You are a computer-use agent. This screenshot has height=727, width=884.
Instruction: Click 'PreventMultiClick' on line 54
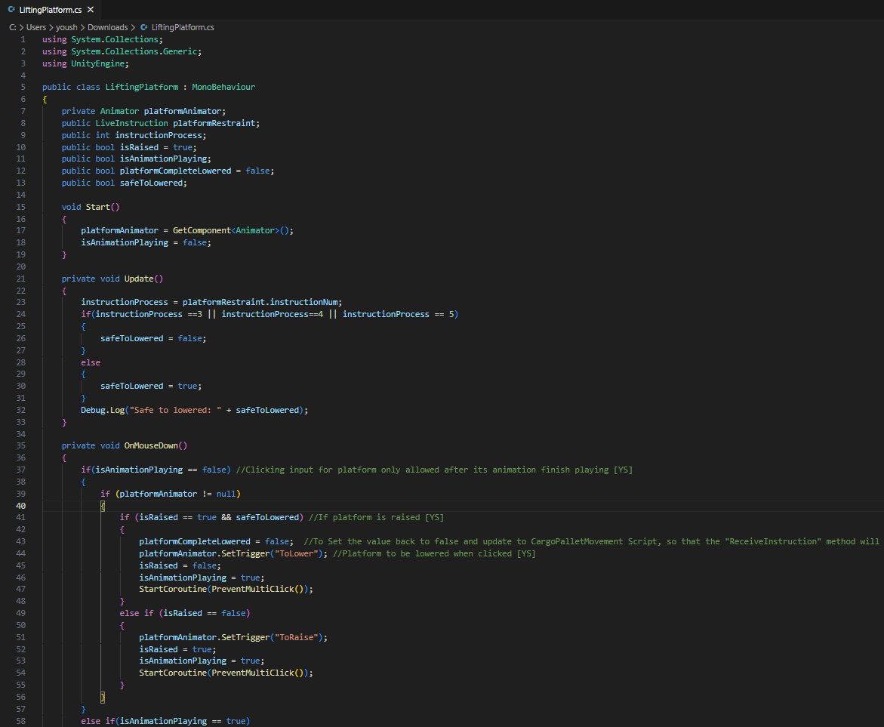253,673
